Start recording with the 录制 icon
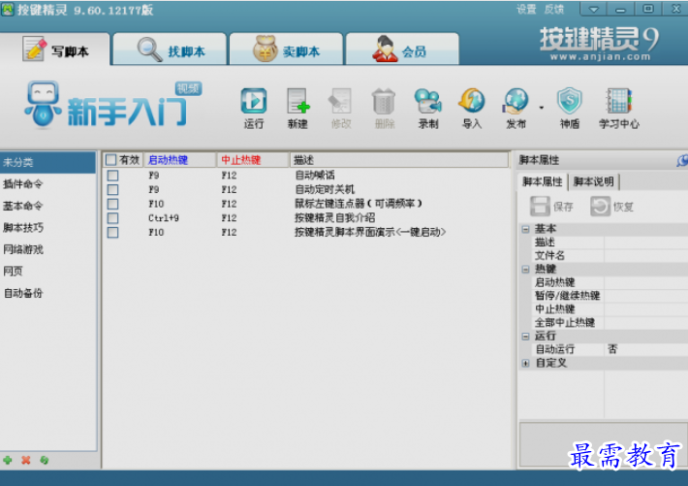688x486 pixels. (427, 108)
